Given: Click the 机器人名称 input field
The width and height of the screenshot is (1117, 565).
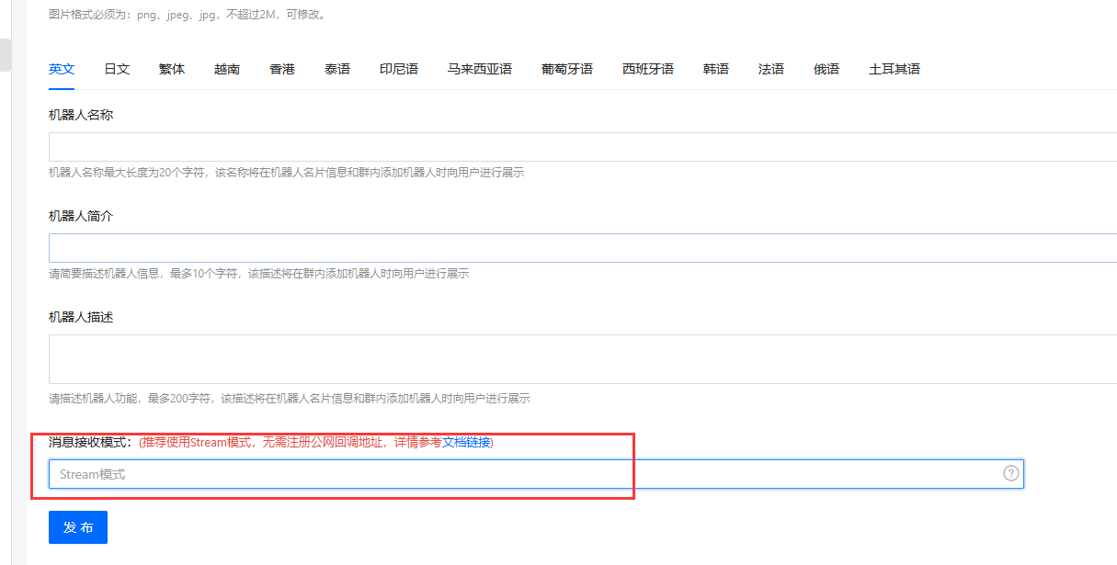Looking at the screenshot, I should (x=579, y=147).
